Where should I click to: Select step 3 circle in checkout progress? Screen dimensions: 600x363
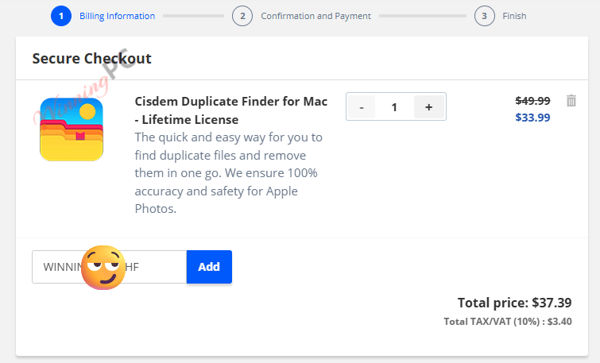[x=485, y=16]
